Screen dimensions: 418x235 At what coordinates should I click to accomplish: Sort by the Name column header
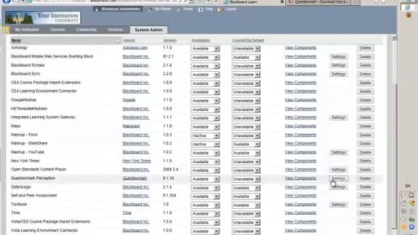pos(16,40)
